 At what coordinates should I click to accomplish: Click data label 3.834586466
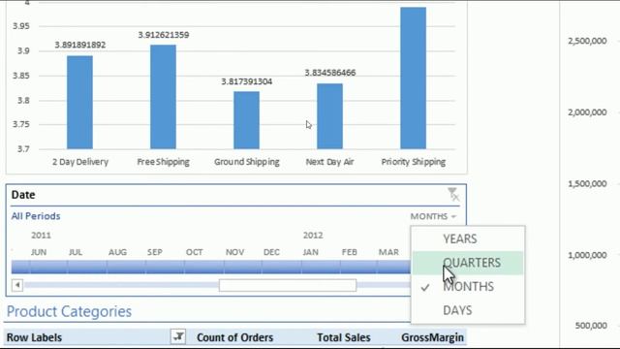[330, 73]
